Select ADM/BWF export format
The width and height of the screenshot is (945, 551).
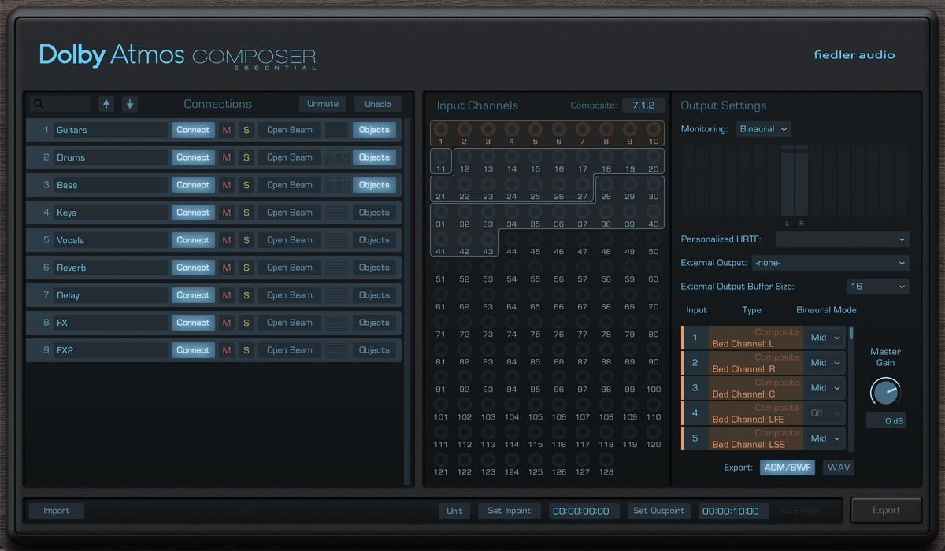pos(787,468)
